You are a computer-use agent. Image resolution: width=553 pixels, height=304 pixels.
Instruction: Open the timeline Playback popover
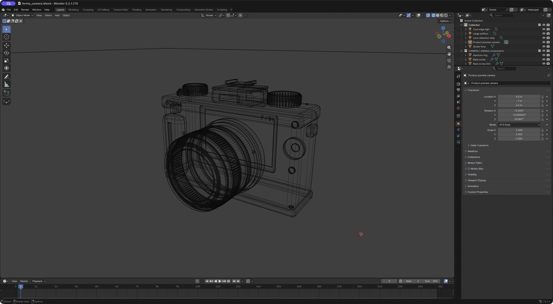point(39,281)
